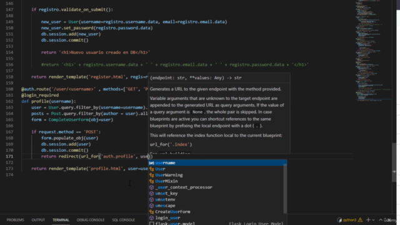
Task: Click '@login_required' decorator on line 161
Action: pyautogui.click(x=40, y=95)
